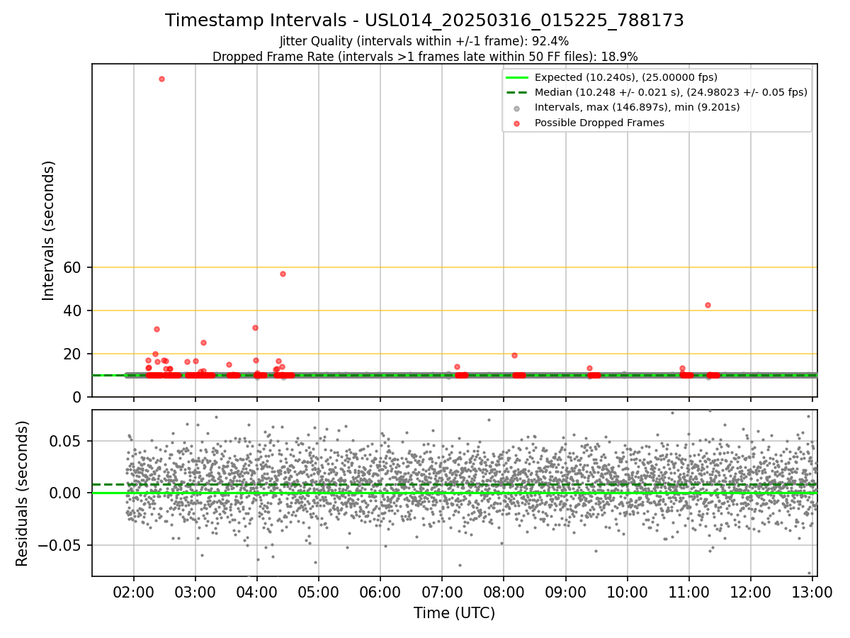Click the red point near 19 seconds after 08:00
This screenshot has height=638, width=850.
514,355
